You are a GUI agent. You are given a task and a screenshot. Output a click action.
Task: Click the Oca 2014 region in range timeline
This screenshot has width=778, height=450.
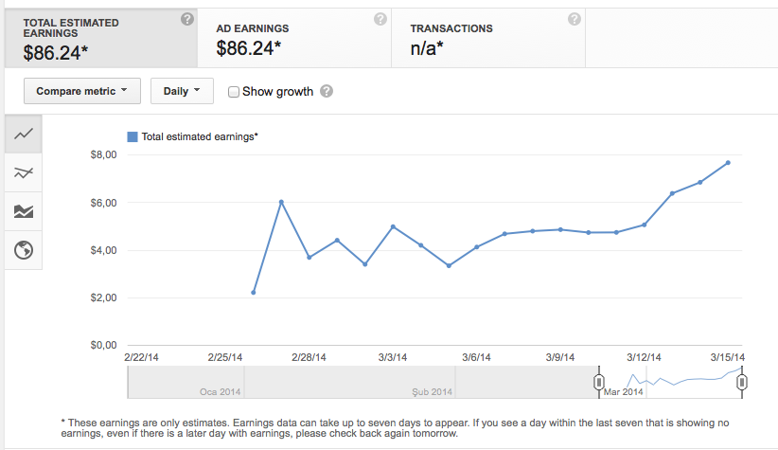pyautogui.click(x=186, y=382)
